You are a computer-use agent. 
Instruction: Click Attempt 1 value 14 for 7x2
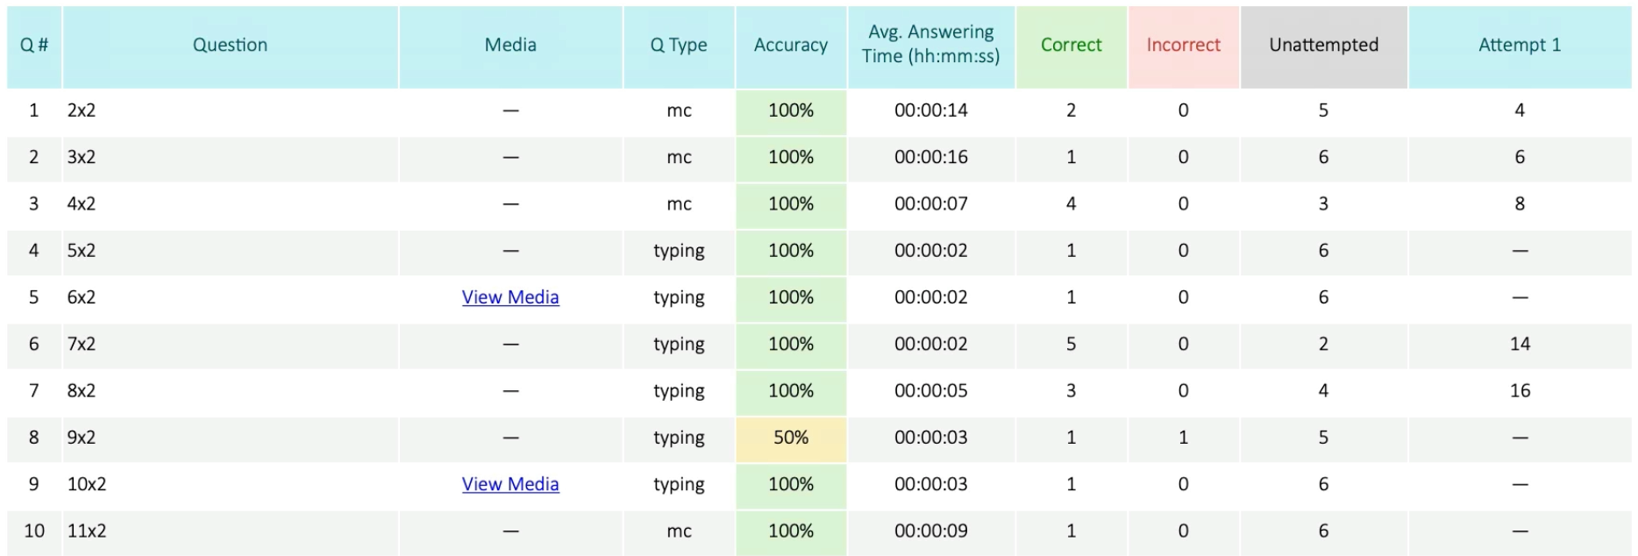(x=1520, y=344)
